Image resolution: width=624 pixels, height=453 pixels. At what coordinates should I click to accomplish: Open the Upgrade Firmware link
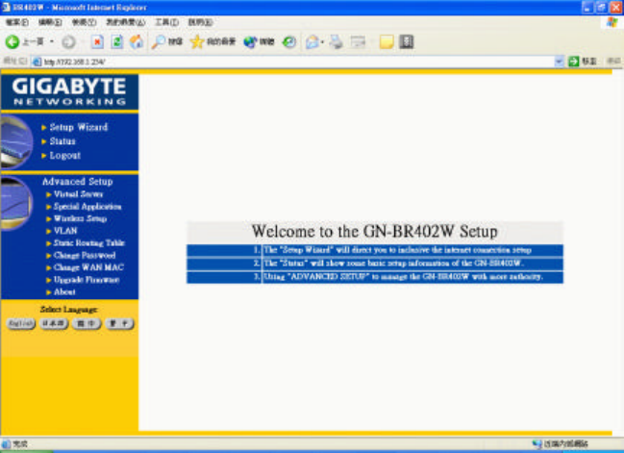click(87, 280)
